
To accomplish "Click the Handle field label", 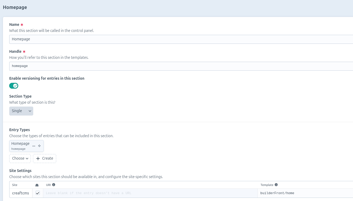I will point(15,51).
